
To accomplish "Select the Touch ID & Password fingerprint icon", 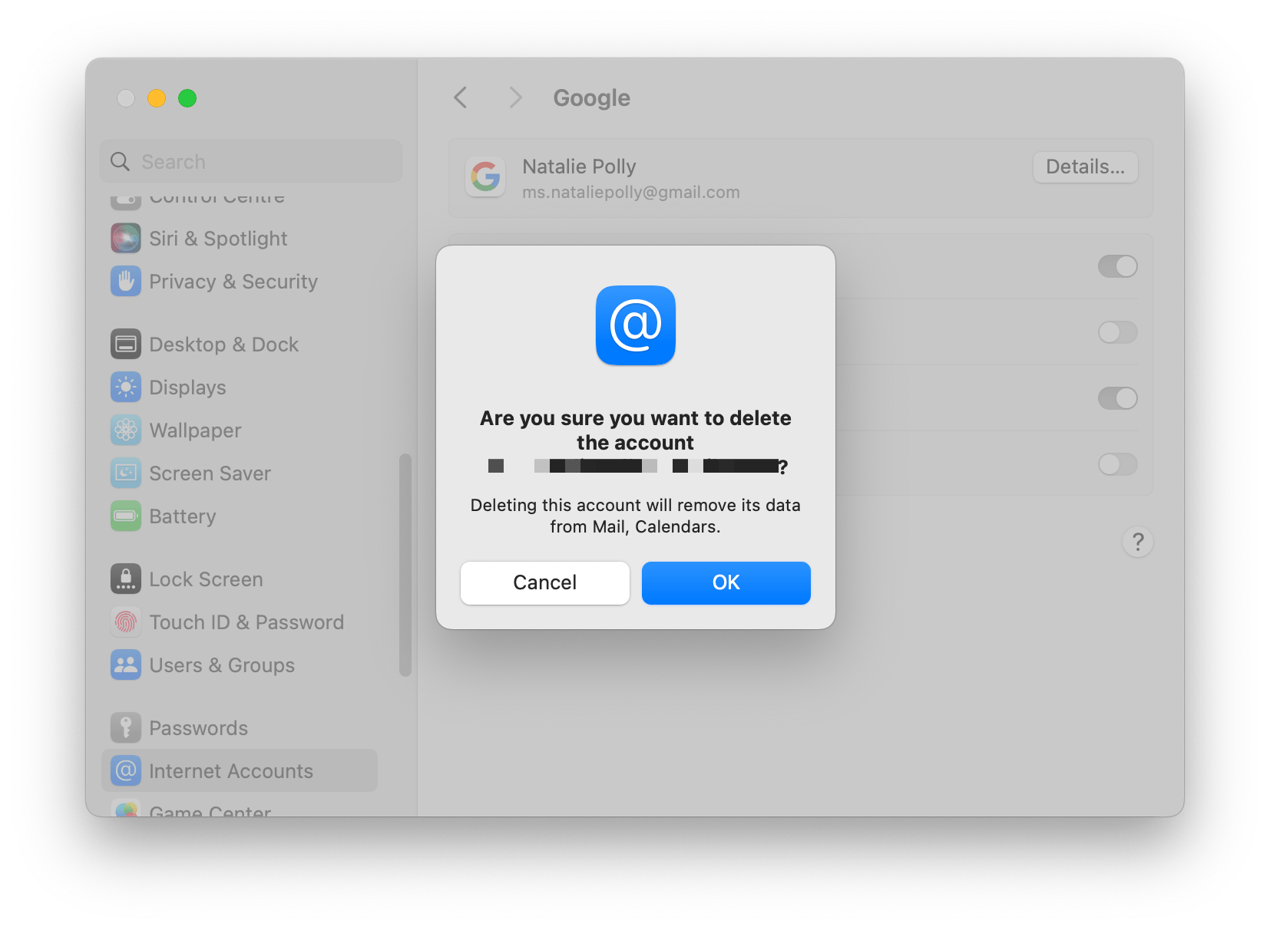I will tap(125, 622).
